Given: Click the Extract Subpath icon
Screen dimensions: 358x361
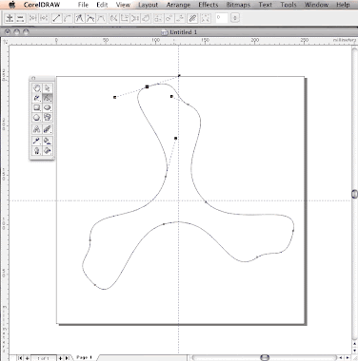Looking at the screenshot, I should click(x=135, y=18).
